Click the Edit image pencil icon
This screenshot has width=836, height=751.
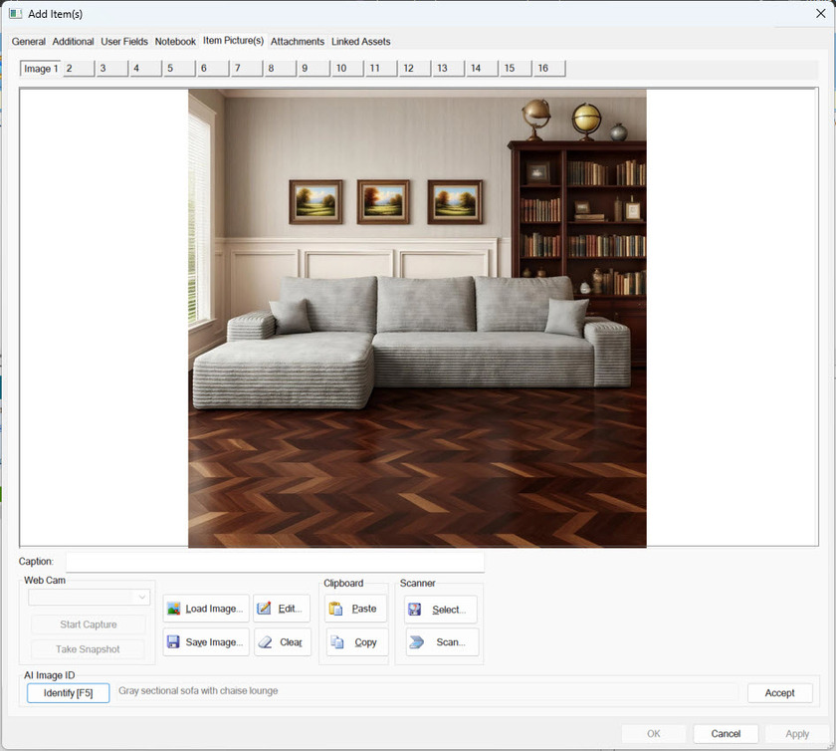[264, 610]
